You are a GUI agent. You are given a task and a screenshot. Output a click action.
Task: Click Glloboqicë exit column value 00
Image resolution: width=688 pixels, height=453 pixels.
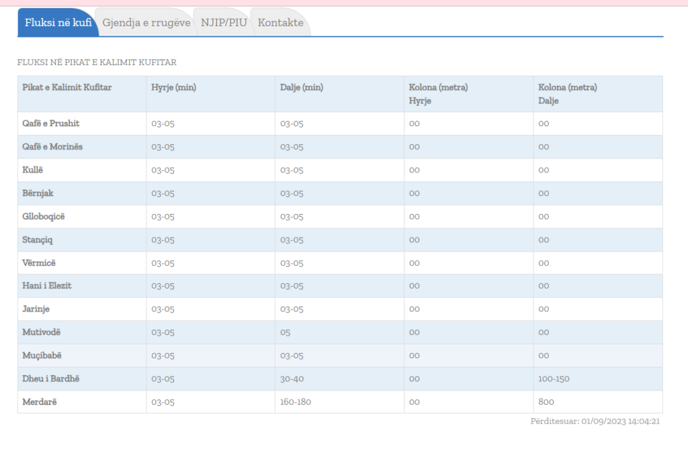pyautogui.click(x=544, y=216)
